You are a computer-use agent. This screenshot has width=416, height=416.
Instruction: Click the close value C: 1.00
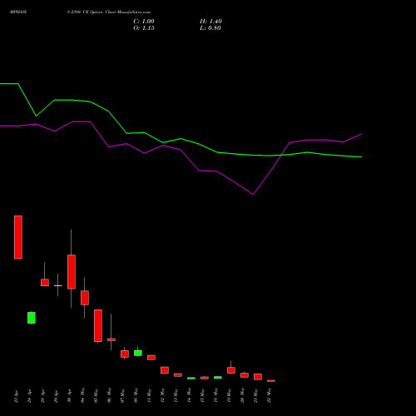tap(144, 22)
